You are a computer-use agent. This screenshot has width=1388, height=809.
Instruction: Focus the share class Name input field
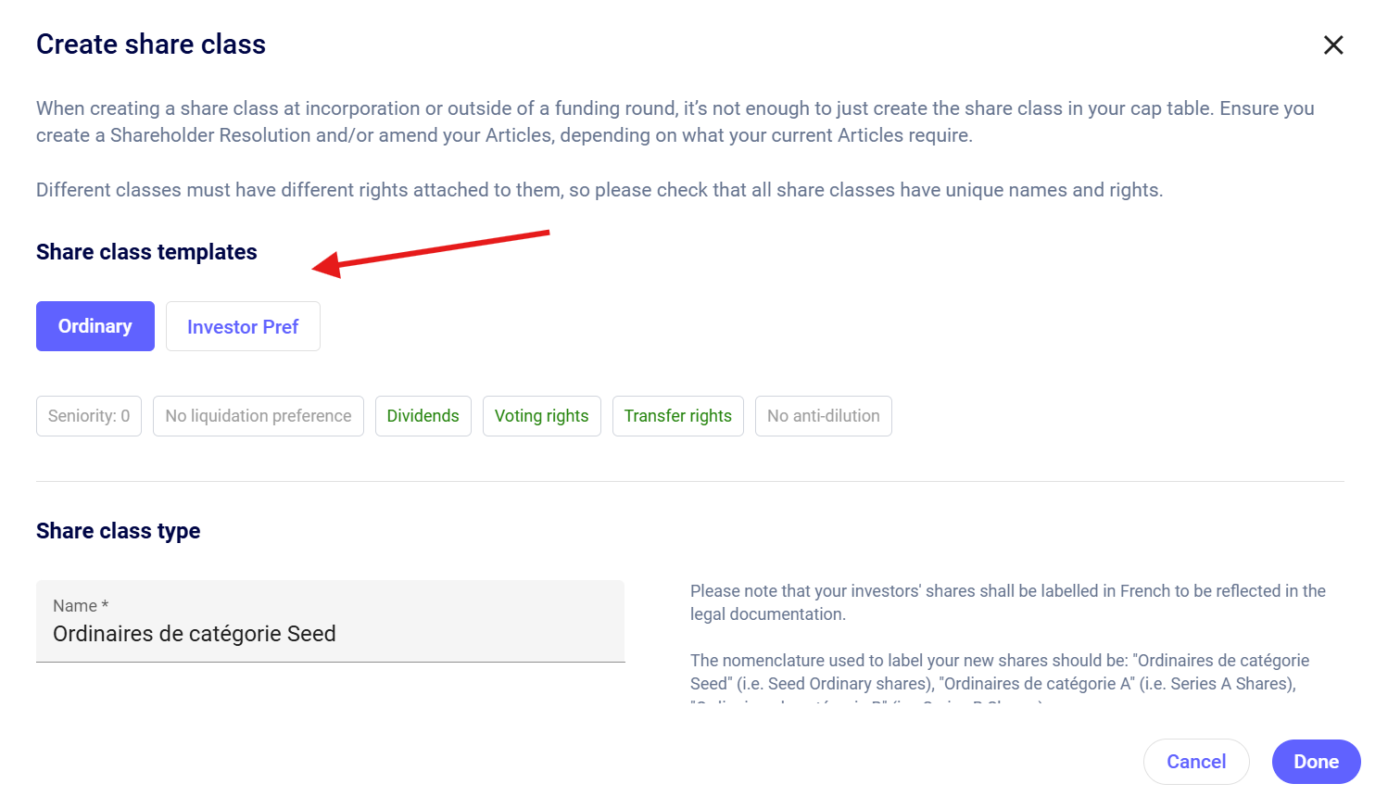coord(330,633)
